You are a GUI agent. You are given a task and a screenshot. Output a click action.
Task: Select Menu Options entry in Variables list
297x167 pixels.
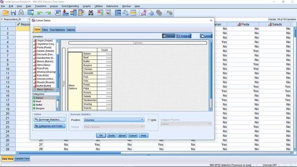coord(45,89)
